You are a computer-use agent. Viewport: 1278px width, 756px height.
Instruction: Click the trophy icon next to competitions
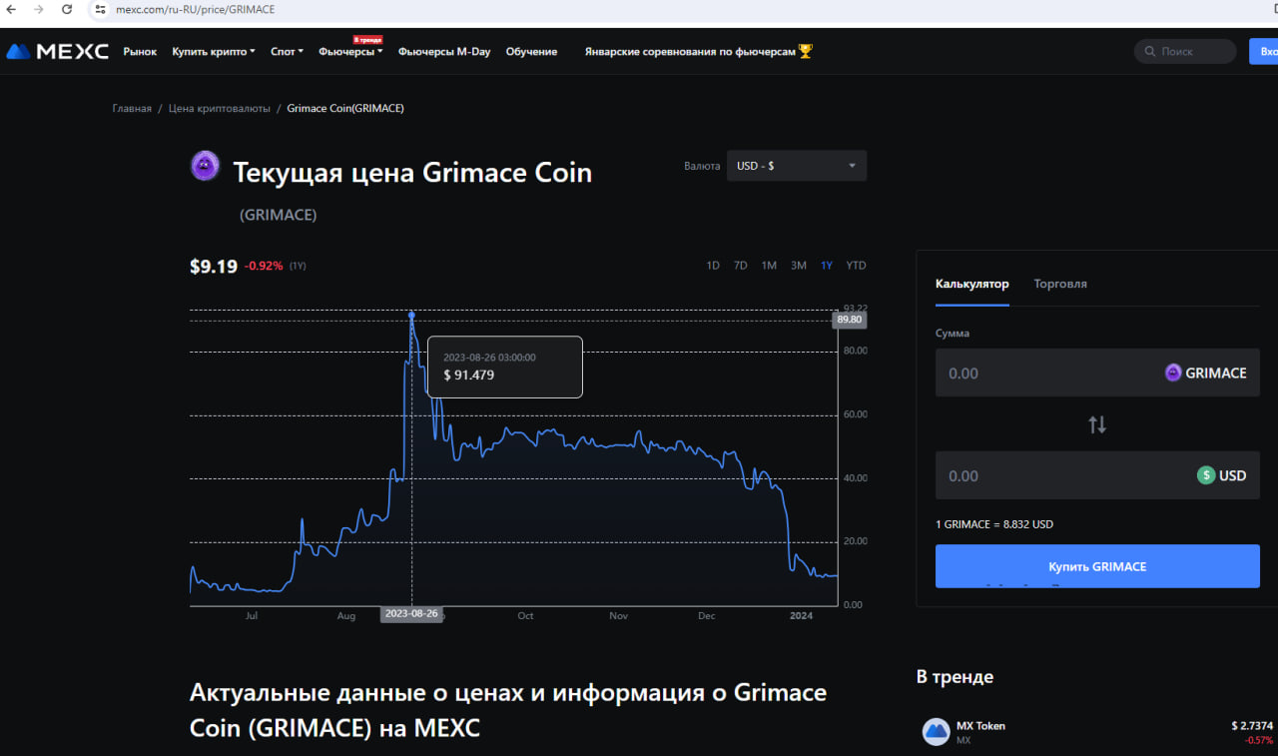click(x=806, y=51)
